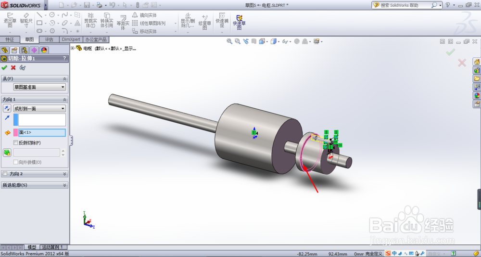481x257 pixels.
Task: Open the SOLIDWORKS menu flyout arrow
Action: click(46, 5)
